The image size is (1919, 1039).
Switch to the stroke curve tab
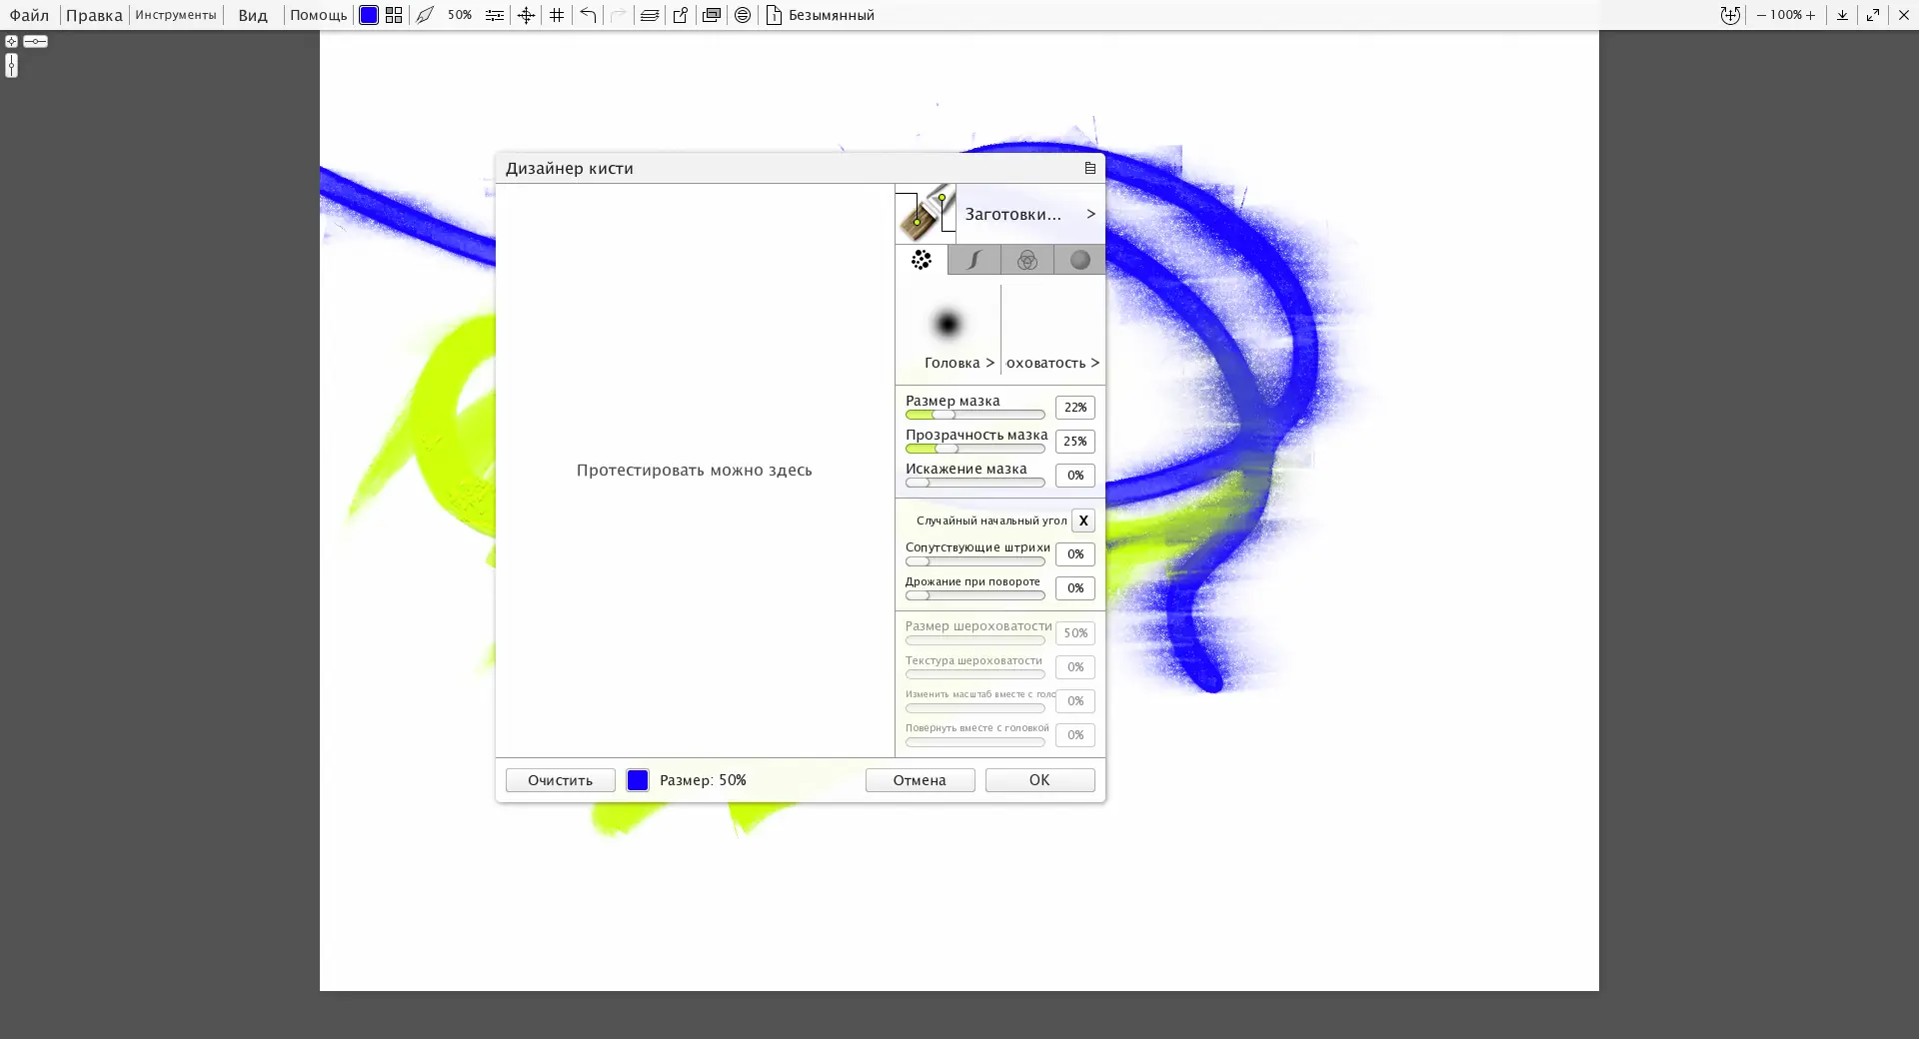[974, 260]
